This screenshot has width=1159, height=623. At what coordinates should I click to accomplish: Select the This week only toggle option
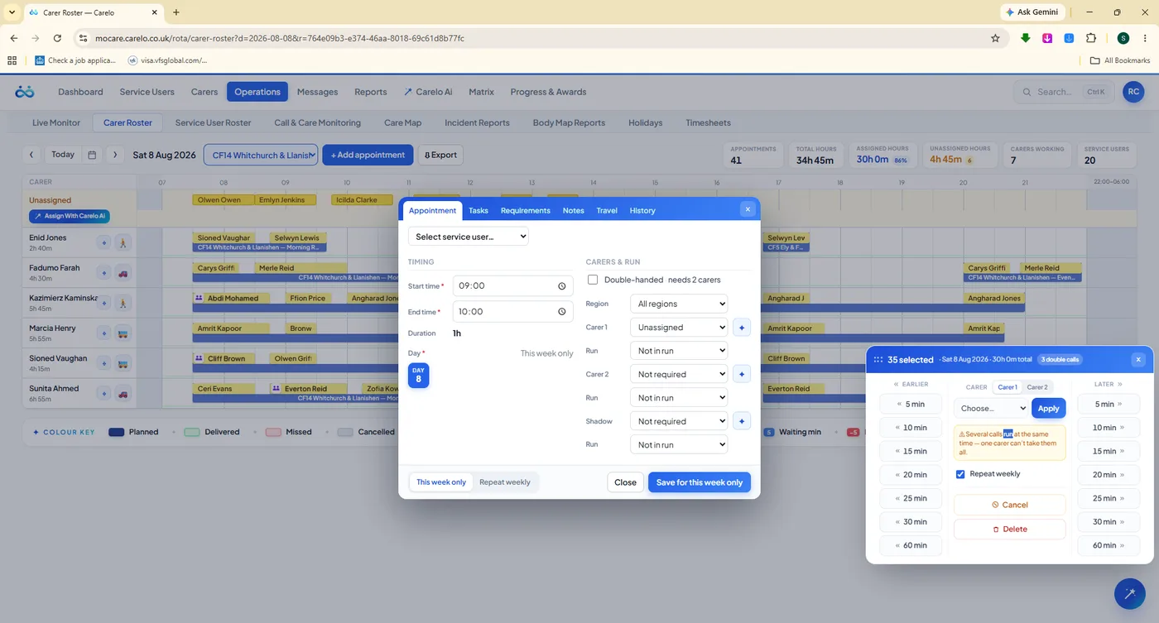pyautogui.click(x=441, y=482)
